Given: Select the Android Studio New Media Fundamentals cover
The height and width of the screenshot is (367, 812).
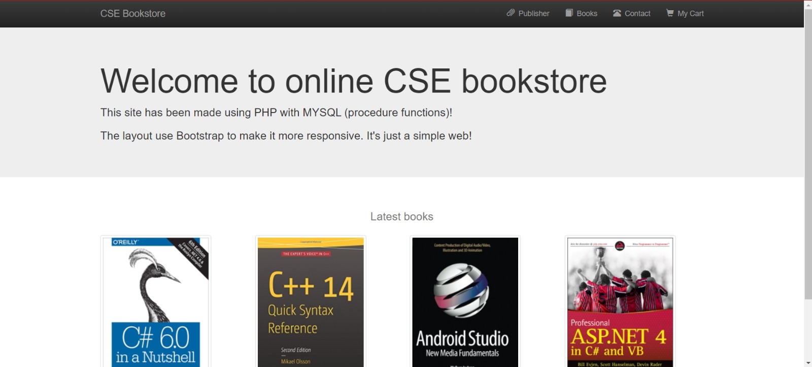Looking at the screenshot, I should coord(465,302).
